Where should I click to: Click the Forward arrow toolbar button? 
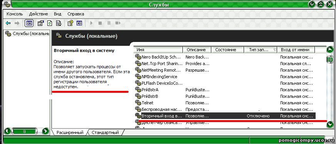pos(17,23)
